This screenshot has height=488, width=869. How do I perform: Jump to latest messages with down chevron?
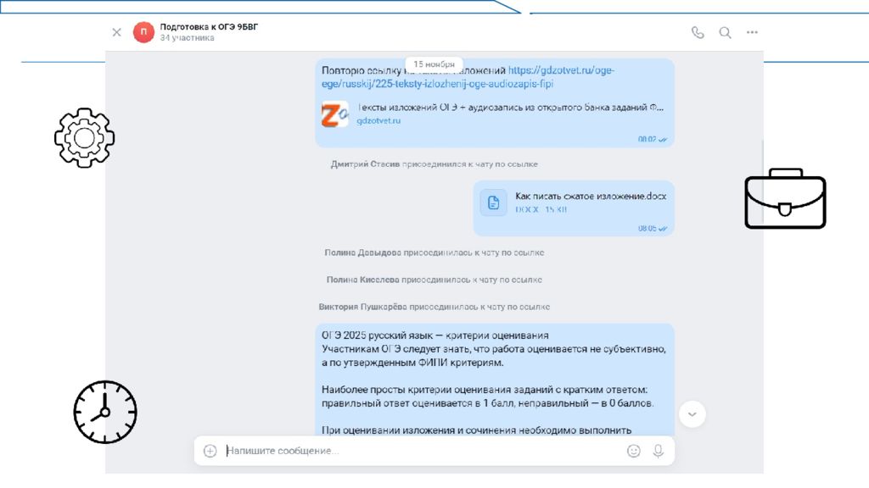692,413
